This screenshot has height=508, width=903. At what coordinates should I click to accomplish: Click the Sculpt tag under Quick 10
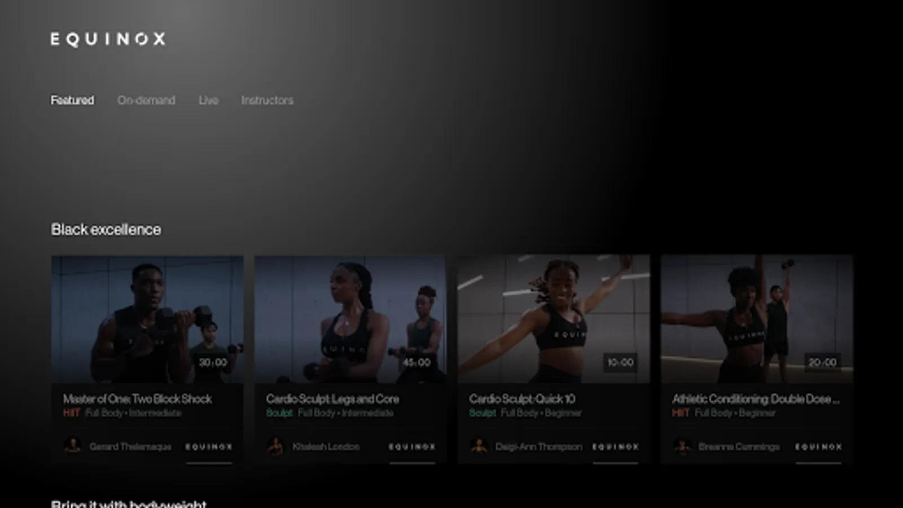coord(483,413)
